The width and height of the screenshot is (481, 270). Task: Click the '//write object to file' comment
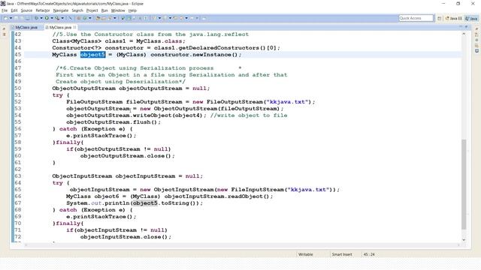249,115
